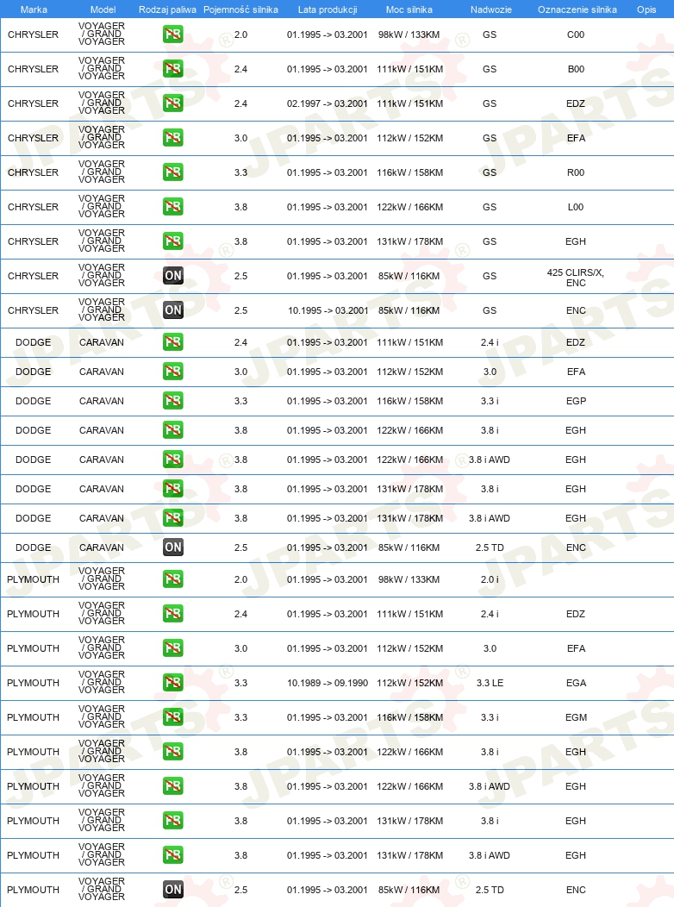Click the Marka column header
Image resolution: width=674 pixels, height=907 pixels.
click(x=34, y=9)
